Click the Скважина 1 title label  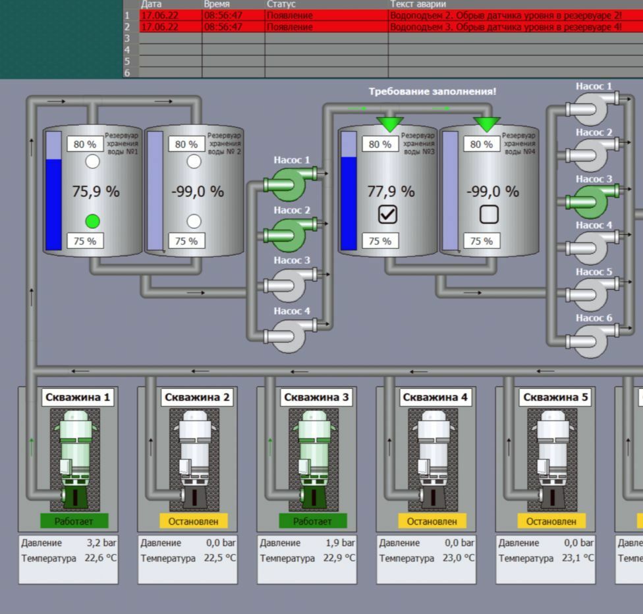tap(78, 397)
